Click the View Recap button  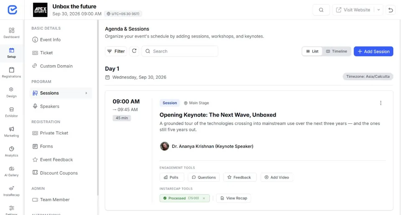233,198
